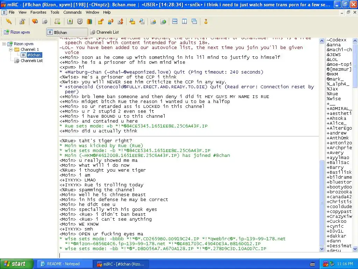
Task: Open the File menu
Action: 12,12
